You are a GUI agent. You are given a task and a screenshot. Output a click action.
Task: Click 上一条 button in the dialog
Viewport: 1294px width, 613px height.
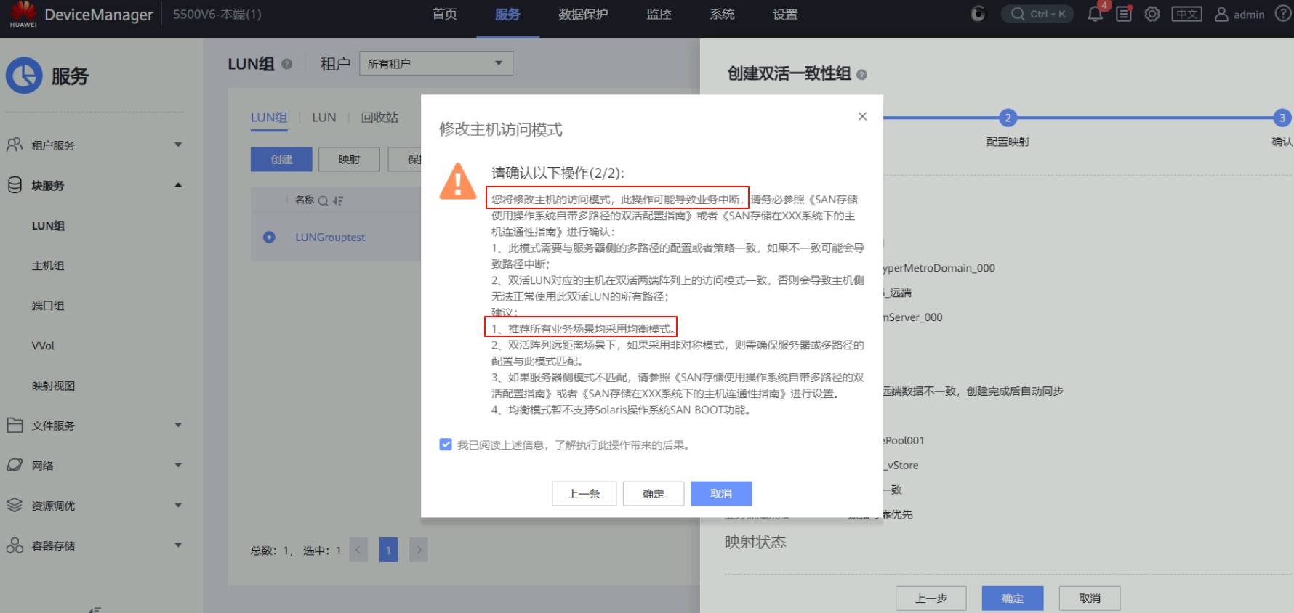[584, 494]
